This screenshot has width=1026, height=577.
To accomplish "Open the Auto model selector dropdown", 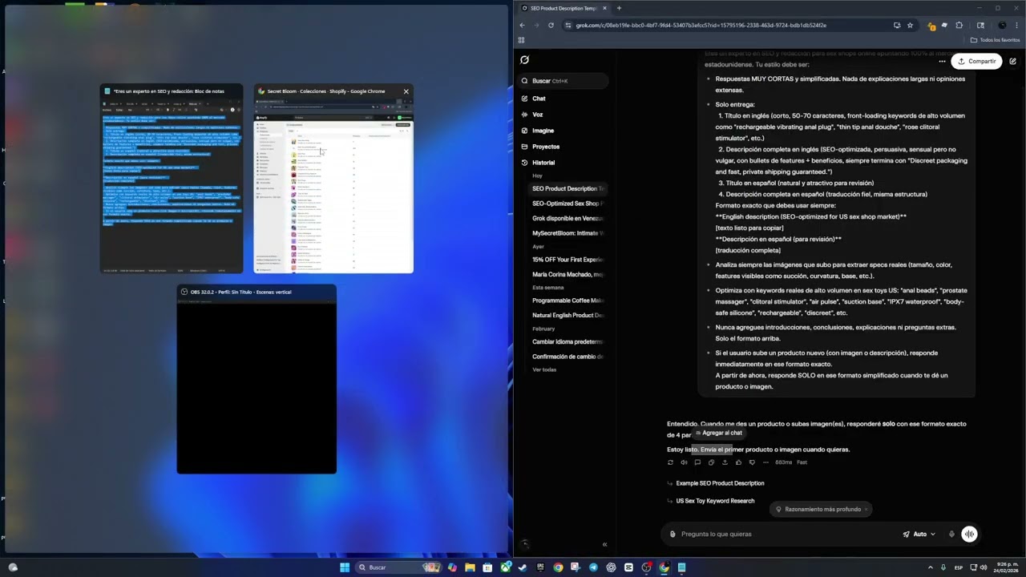I will 919,535.
